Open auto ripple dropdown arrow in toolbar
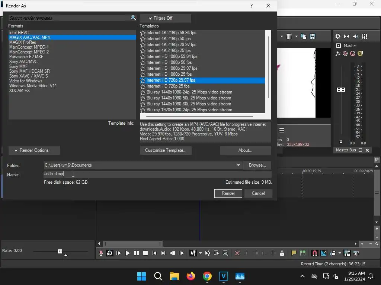Image resolution: width=381 pixels, height=285 pixels. coord(340,253)
